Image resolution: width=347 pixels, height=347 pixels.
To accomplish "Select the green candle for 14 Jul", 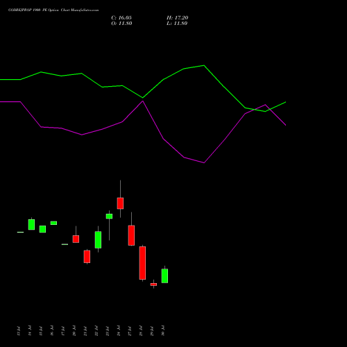I will coord(31,224).
